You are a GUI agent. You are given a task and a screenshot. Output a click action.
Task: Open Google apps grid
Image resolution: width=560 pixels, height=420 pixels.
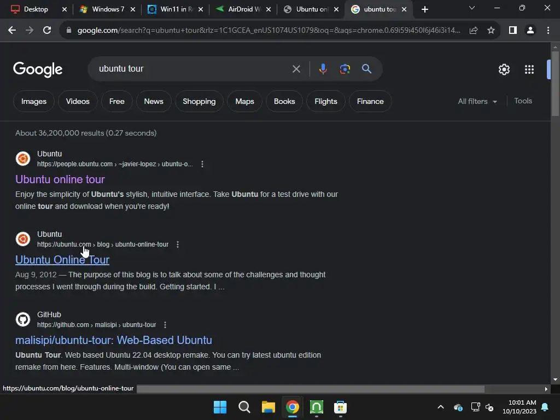point(529,69)
